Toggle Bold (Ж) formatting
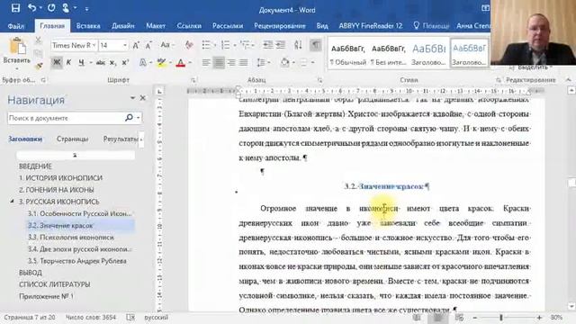 point(57,63)
